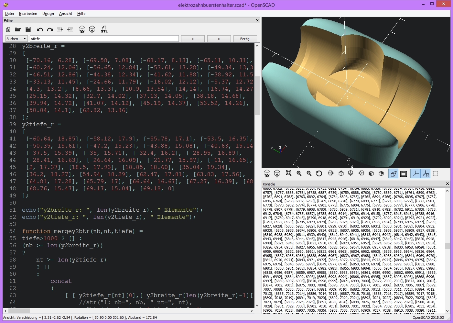Close the Editor panel

click(x=257, y=20)
